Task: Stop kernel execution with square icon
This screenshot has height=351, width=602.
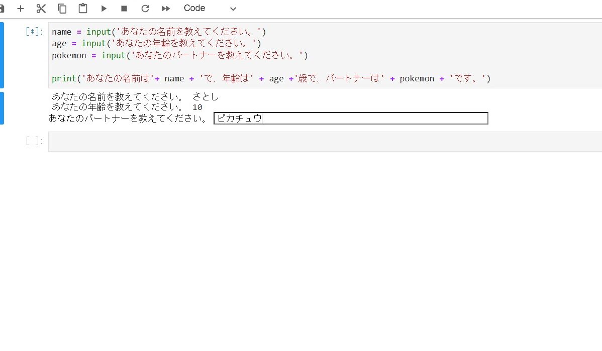Action: pyautogui.click(x=124, y=9)
